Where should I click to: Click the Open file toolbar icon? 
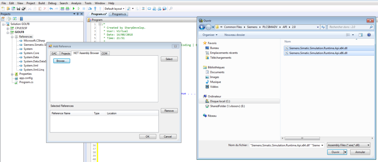point(8,9)
